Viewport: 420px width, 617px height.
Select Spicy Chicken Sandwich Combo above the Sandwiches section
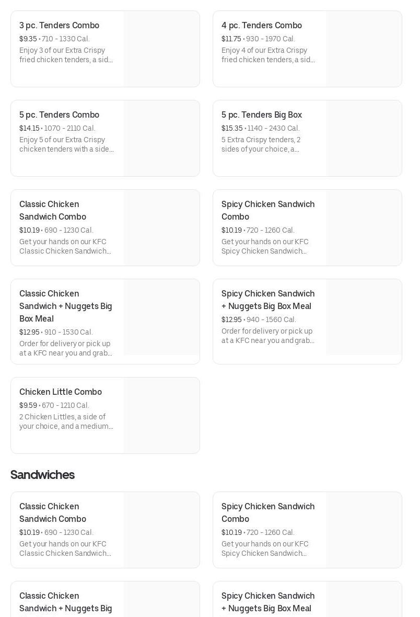pos(268,210)
